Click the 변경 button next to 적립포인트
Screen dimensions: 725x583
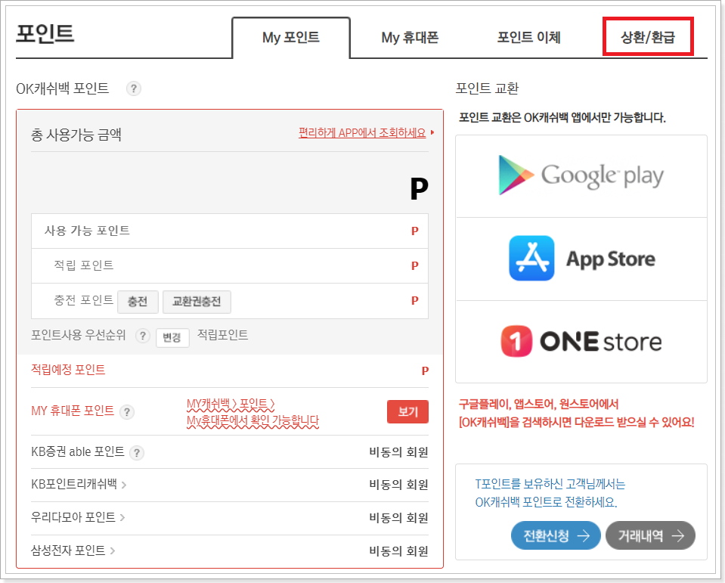point(172,338)
